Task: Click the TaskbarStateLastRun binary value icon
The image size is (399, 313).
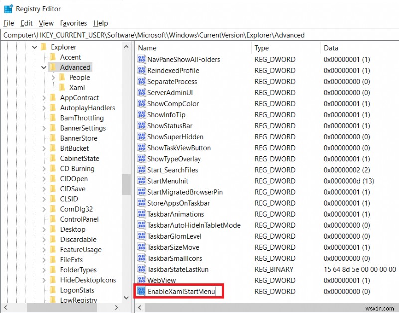Action: coord(141,269)
